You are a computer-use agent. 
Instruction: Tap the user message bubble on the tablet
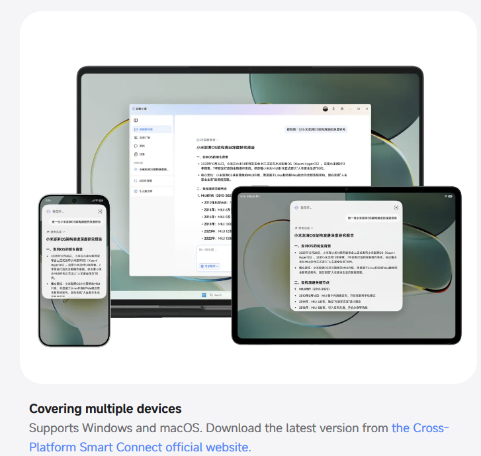372,218
